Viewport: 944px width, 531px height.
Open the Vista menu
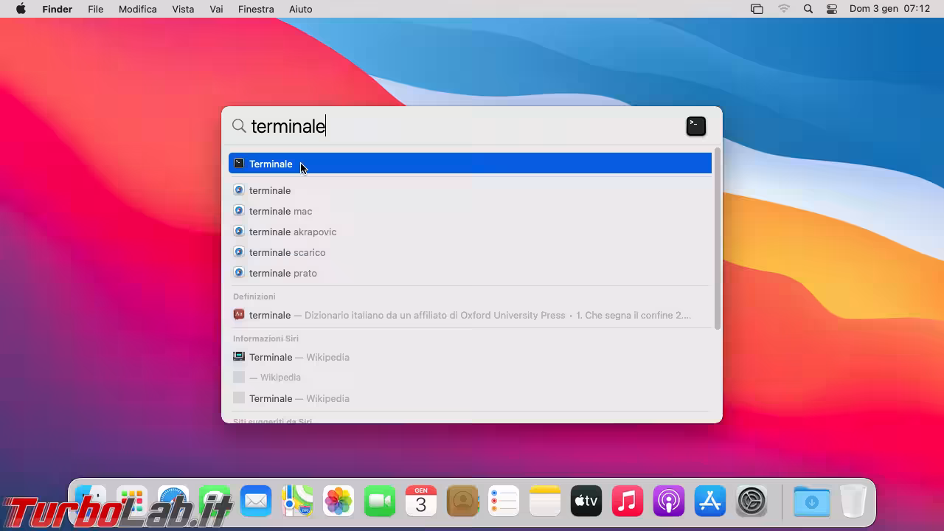click(x=183, y=9)
